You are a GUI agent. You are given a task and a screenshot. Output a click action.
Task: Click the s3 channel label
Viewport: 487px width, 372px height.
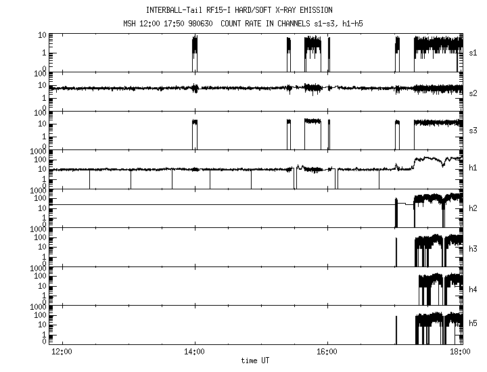click(473, 131)
